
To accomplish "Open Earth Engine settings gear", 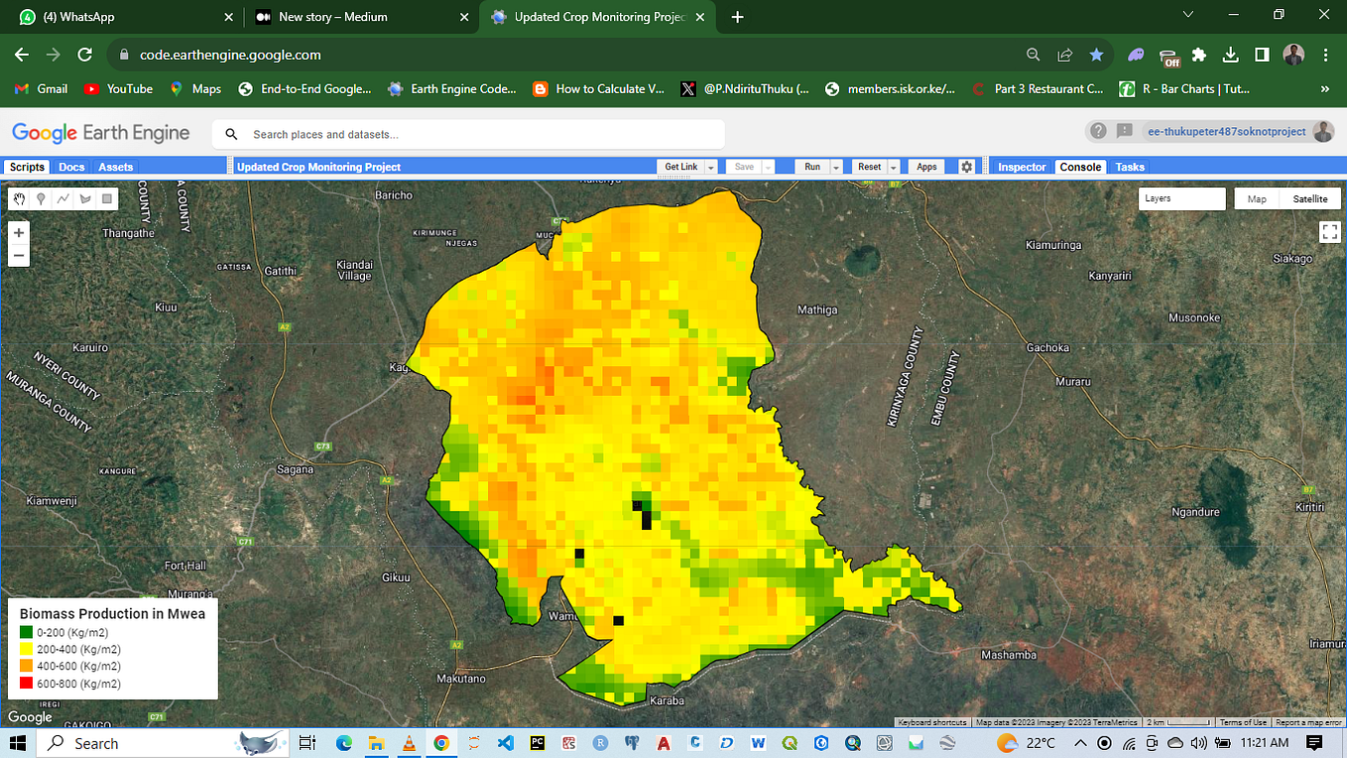I will (967, 166).
